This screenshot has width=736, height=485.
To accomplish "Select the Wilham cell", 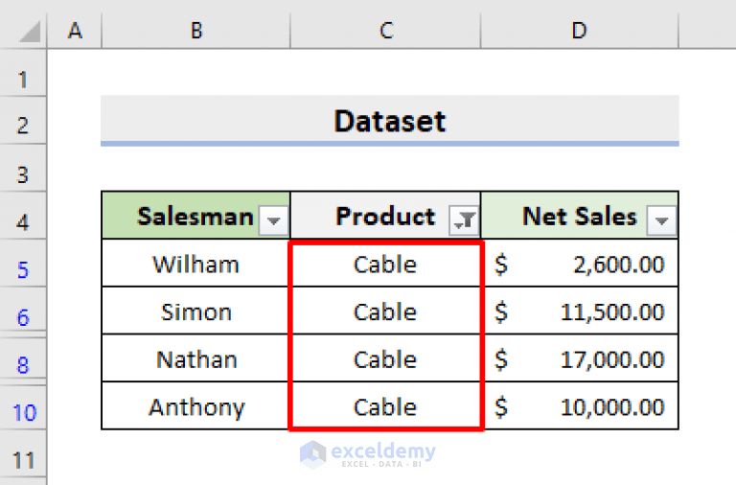I will (x=195, y=264).
